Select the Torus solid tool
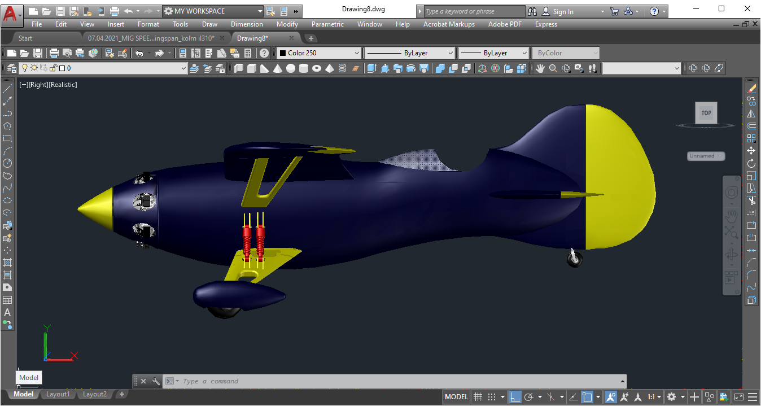Screen dimensions: 761x406 tap(317, 68)
